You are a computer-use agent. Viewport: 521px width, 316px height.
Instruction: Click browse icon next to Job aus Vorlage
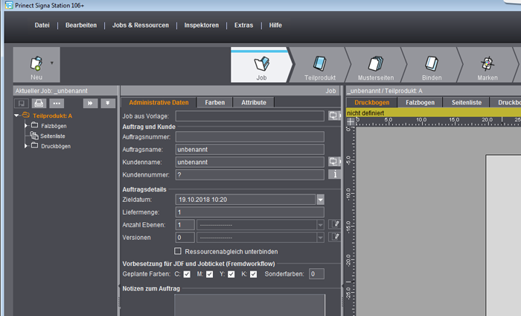coord(333,116)
